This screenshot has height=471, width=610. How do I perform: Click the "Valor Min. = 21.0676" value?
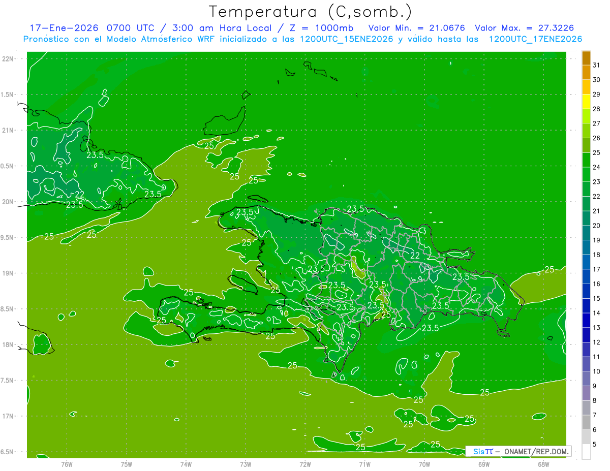(x=416, y=28)
